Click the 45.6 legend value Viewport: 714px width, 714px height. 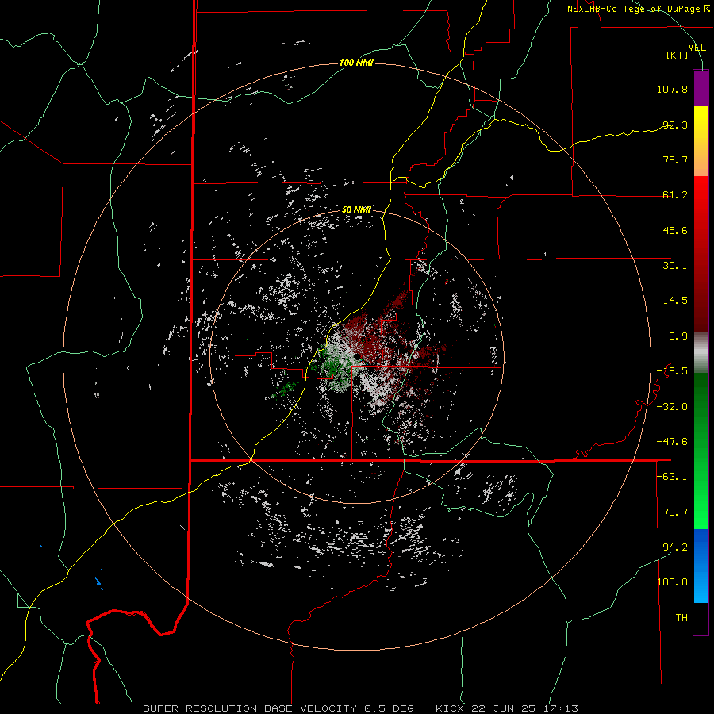[675, 230]
